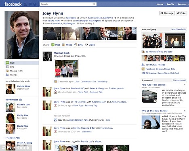Click the icon beside Facebook Design, Cloud City
The height and width of the screenshot is (151, 189).
(143, 69)
